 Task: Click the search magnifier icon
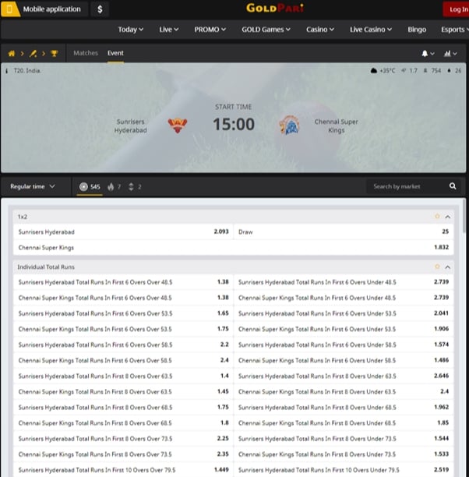click(x=453, y=186)
